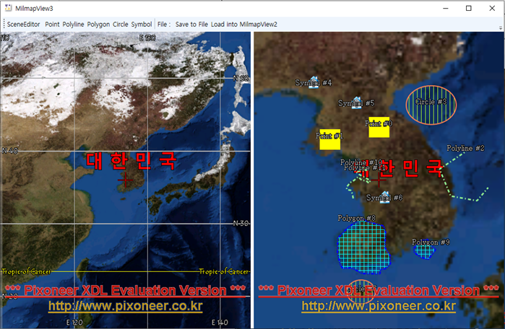Click the Polygon #8 label
Screen dimensions: 505x329
point(356,219)
